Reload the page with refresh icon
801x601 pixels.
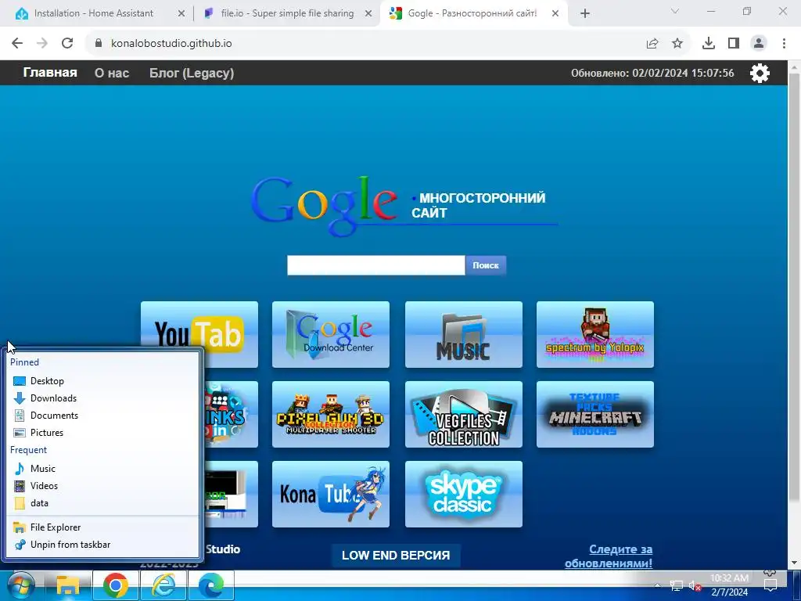[67, 44]
